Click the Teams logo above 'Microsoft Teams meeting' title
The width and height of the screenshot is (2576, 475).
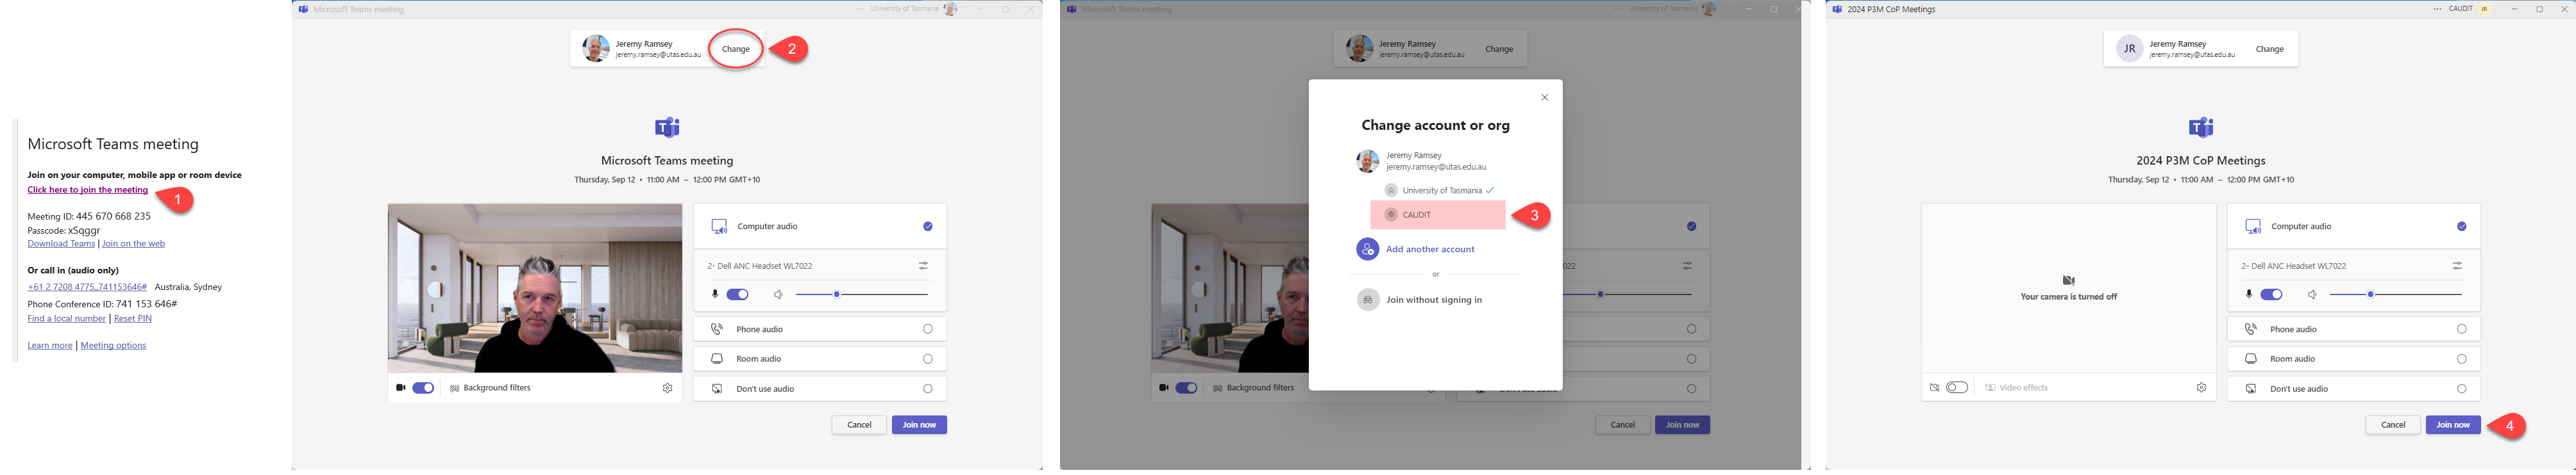click(x=667, y=128)
